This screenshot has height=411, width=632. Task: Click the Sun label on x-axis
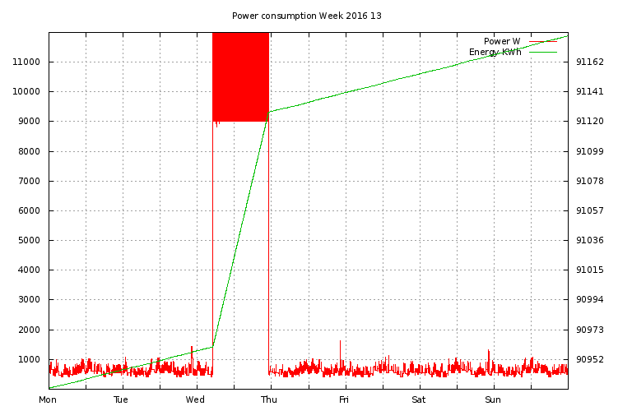[x=493, y=399]
